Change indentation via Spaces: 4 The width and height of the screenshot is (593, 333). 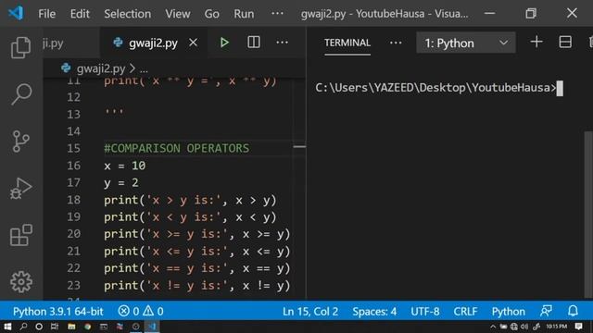pos(374,312)
